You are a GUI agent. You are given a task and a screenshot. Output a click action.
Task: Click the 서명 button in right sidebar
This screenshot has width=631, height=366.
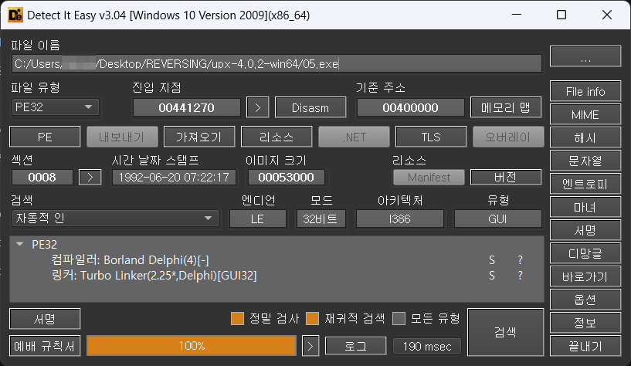coord(585,230)
